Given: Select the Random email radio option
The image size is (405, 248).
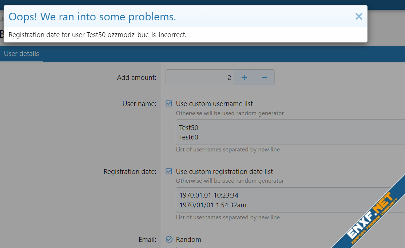Looking at the screenshot, I should coord(169,239).
